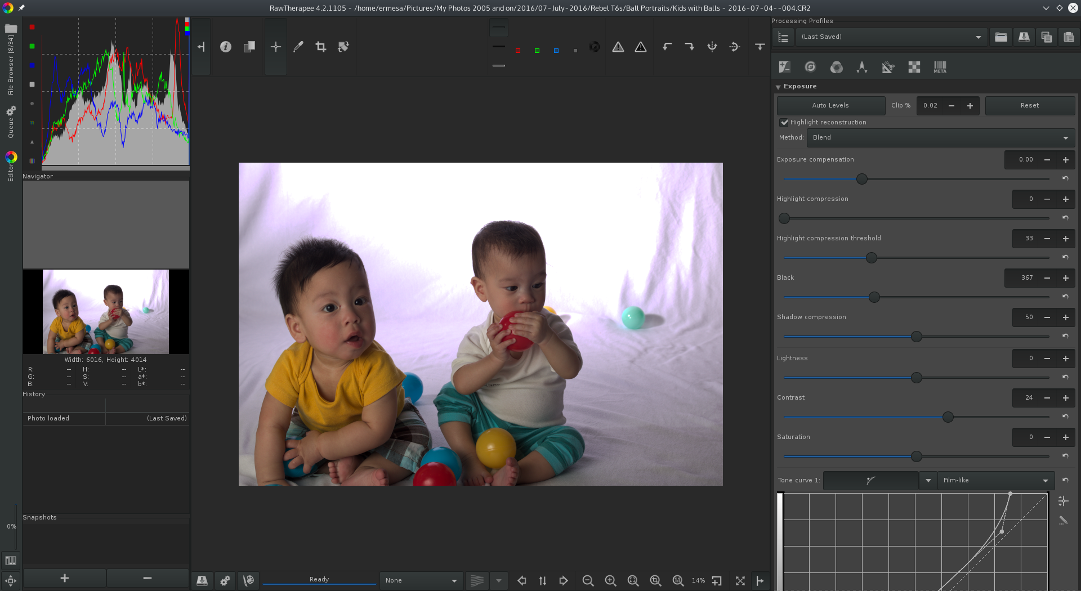Open image in external editor palette icon
1081x591 pixels.
[x=248, y=580]
